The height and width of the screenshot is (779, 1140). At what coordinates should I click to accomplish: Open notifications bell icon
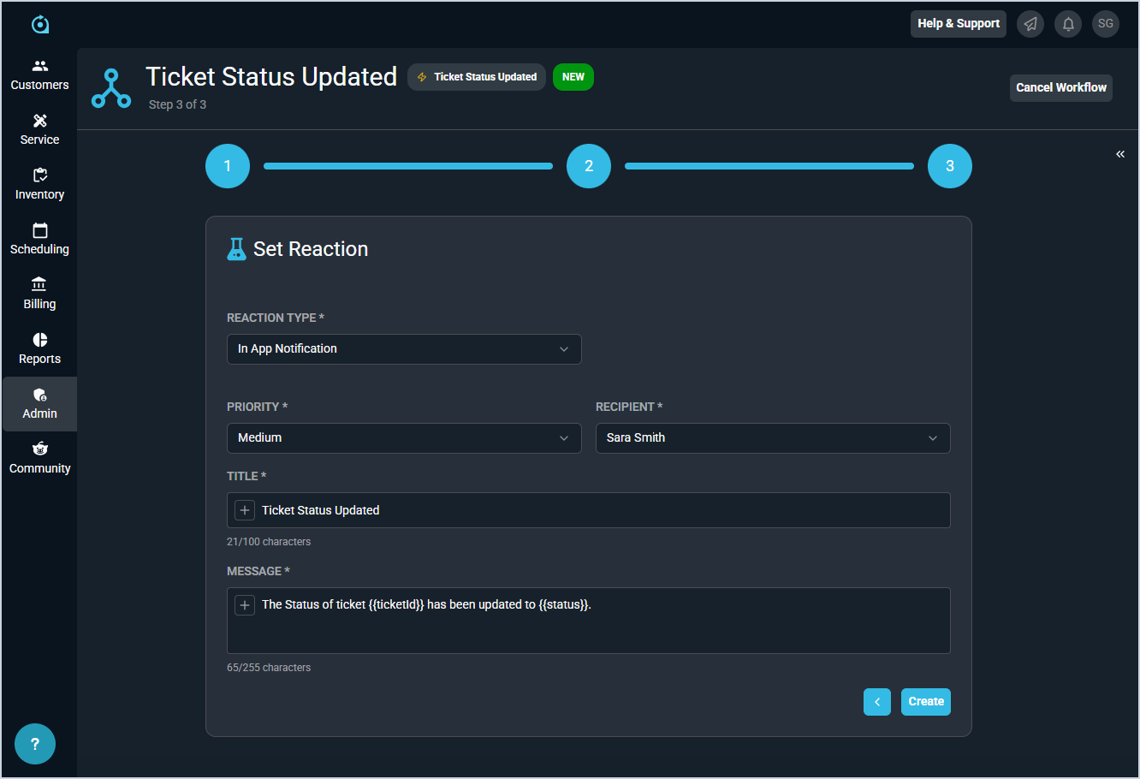coord(1068,24)
